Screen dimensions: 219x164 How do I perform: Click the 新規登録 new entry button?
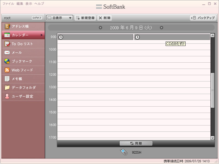click(85, 18)
